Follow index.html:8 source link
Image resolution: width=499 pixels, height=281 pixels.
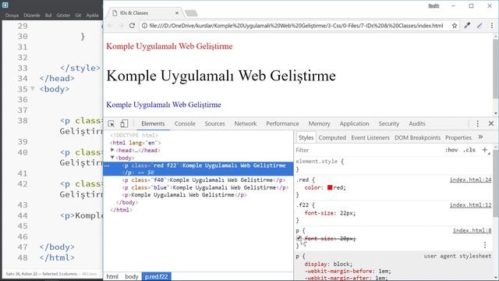click(472, 230)
